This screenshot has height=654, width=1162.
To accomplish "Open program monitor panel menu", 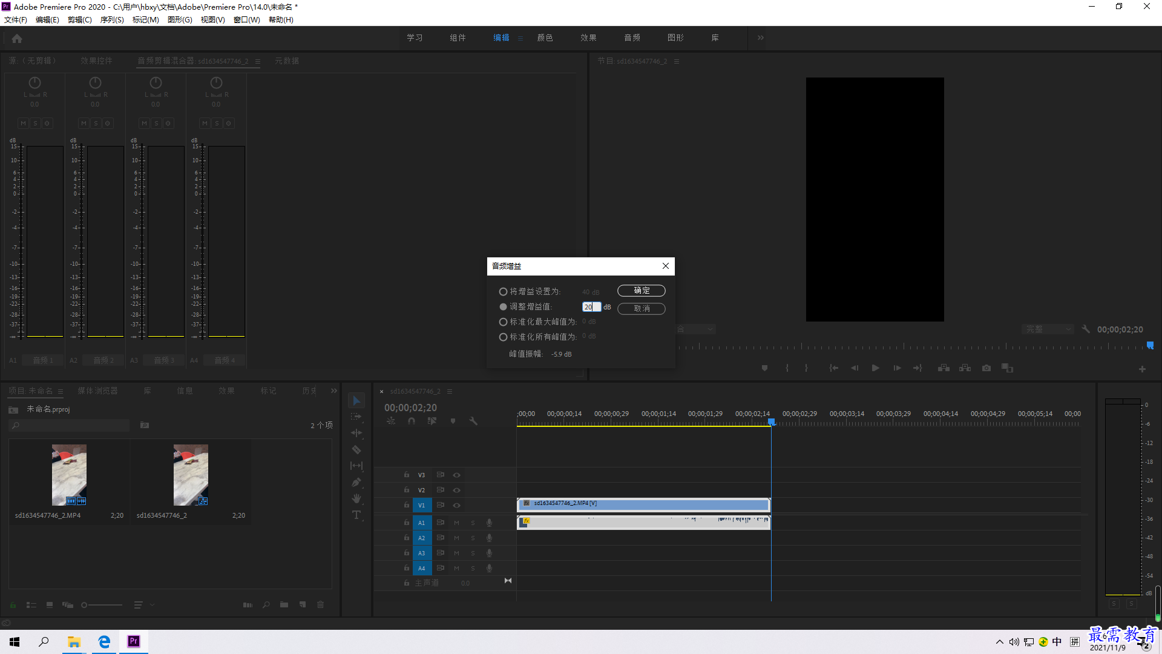I will coord(677,61).
